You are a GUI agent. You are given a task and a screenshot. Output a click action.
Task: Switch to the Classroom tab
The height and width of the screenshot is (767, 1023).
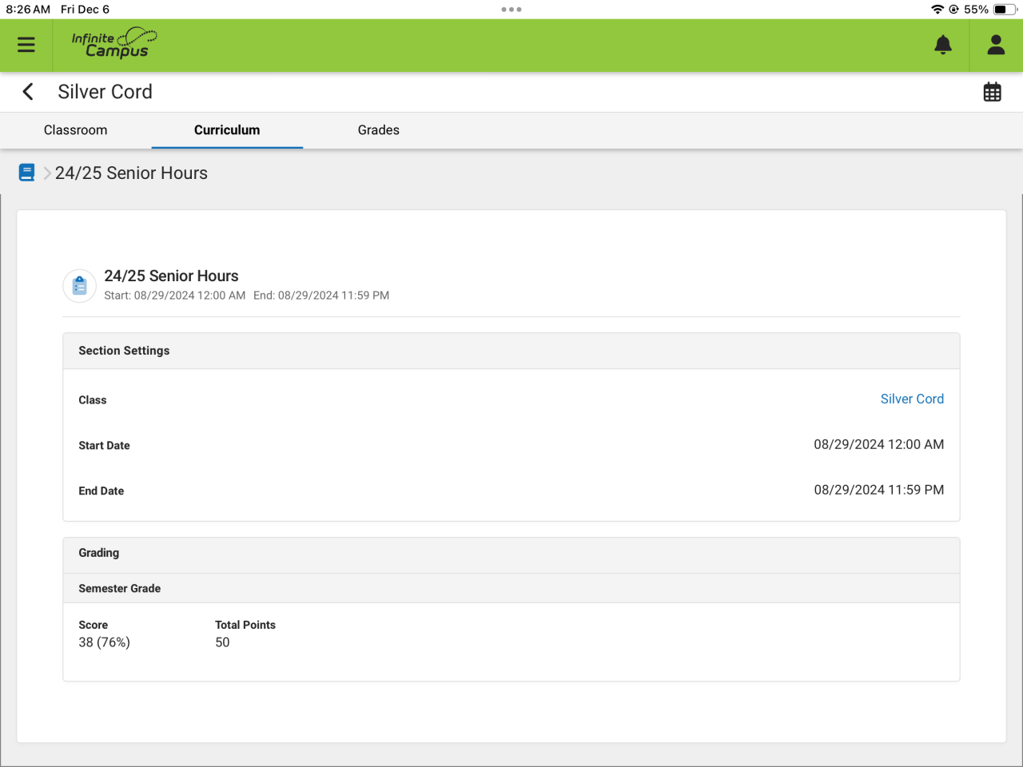[76, 130]
